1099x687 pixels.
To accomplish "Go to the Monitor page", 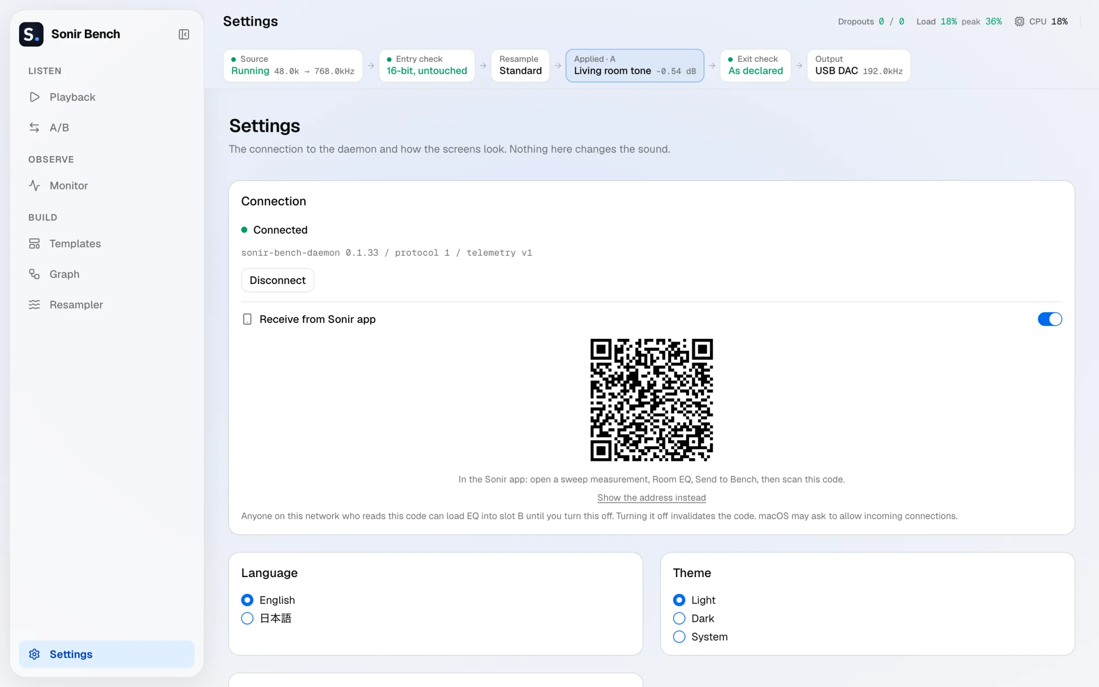I will pyautogui.click(x=107, y=185).
